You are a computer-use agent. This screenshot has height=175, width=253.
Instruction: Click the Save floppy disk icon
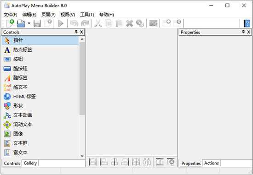click(x=37, y=23)
